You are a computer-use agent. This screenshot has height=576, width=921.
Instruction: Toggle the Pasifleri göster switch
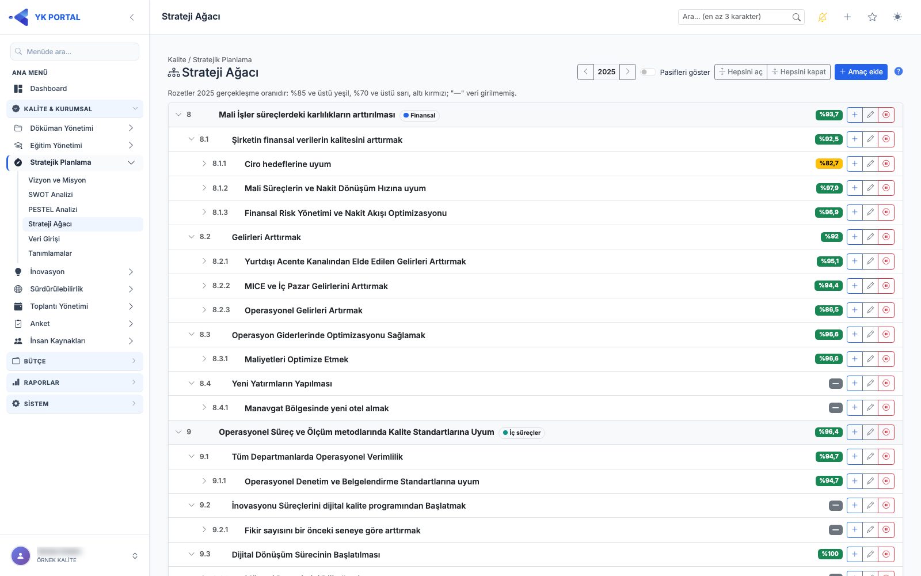click(648, 72)
